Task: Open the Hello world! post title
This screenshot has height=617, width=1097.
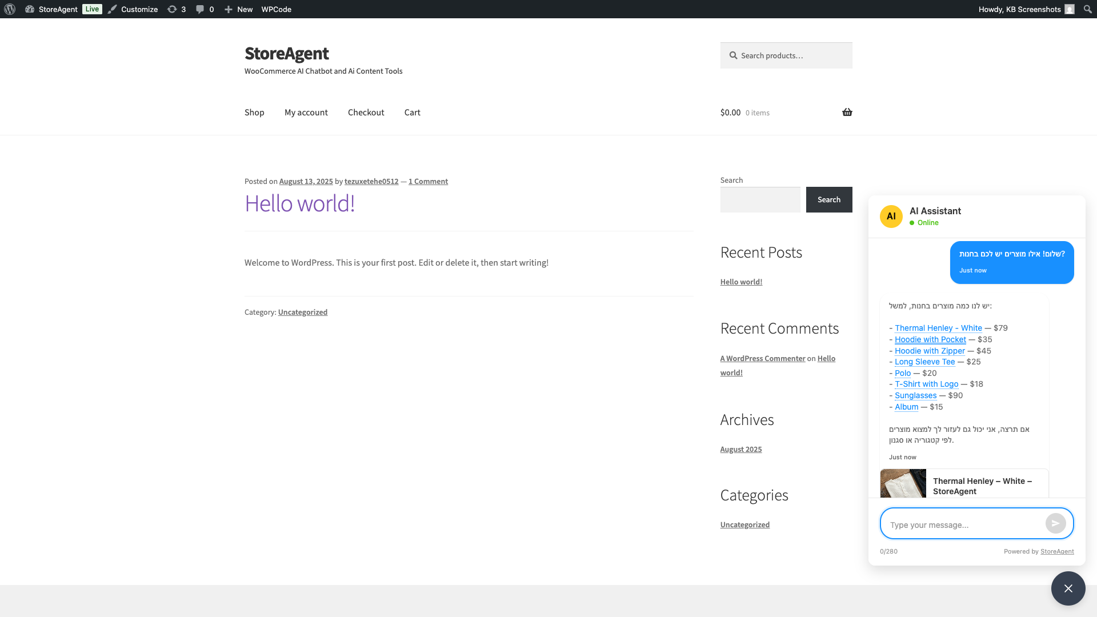Action: 299,203
